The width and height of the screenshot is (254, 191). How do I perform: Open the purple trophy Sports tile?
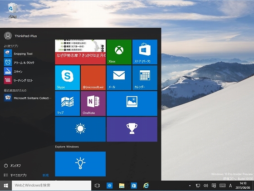pyautogui.click(x=132, y=129)
